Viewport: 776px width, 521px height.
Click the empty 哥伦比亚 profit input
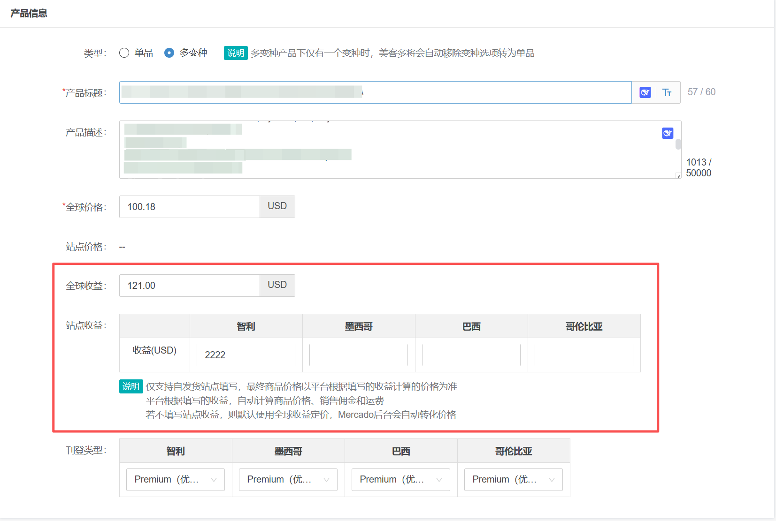pos(584,355)
